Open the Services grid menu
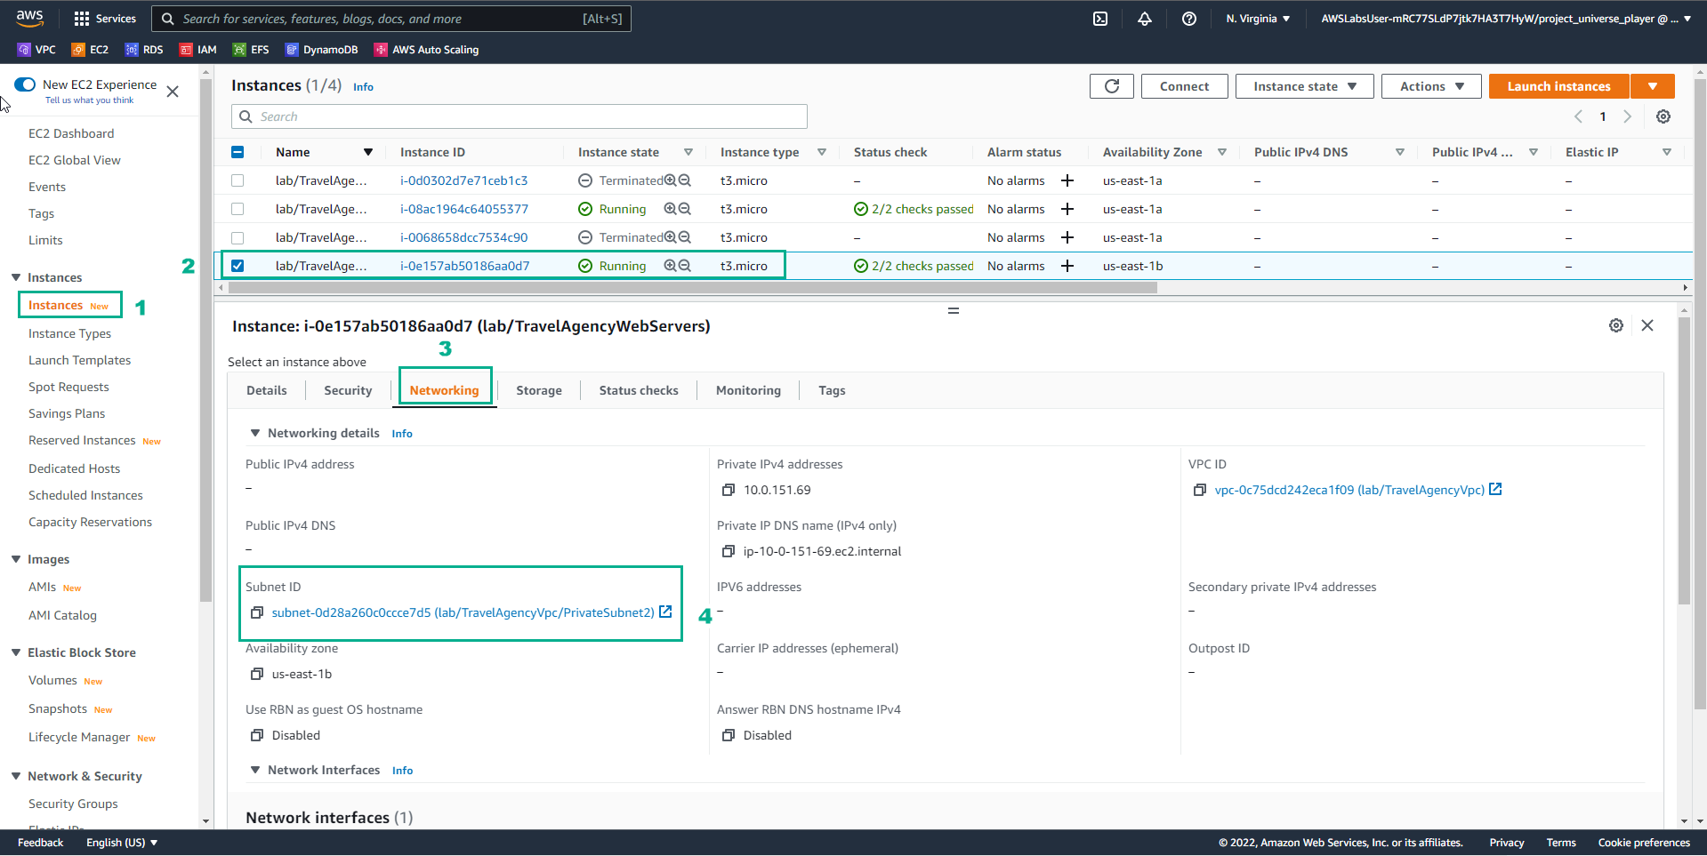 coord(105,19)
